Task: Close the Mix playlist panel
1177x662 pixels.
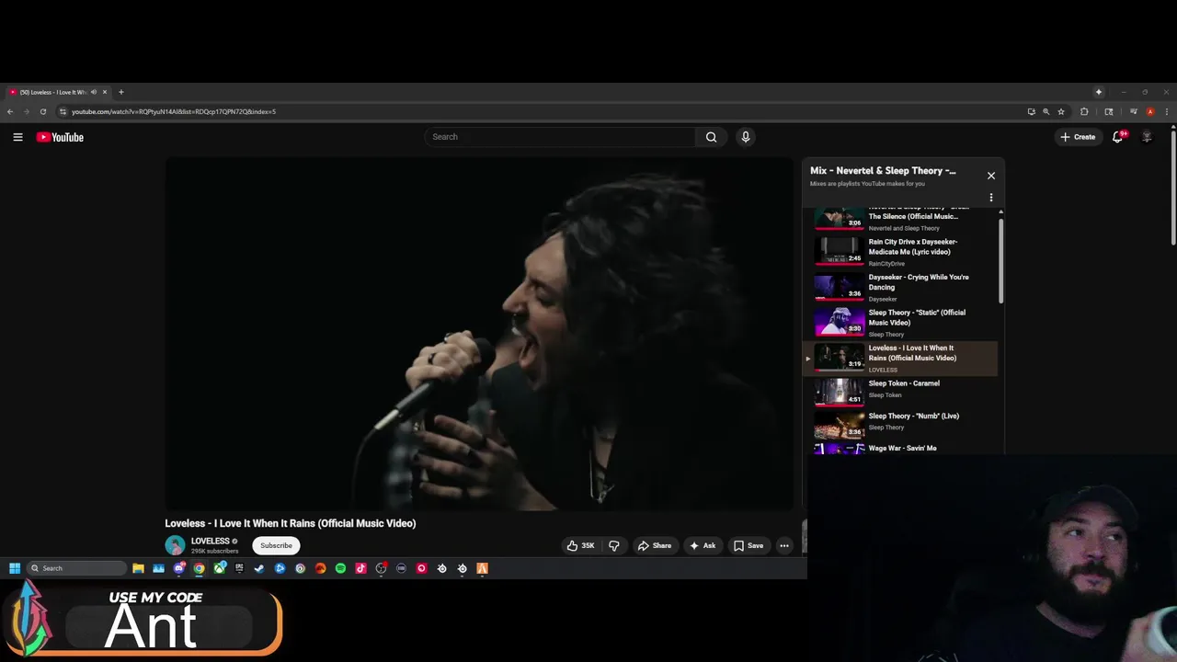Action: tap(991, 175)
